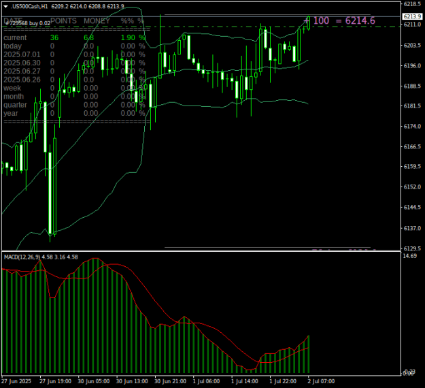Click the 6188.5 price scale label
This screenshot has width=425, height=388.
pos(411,86)
